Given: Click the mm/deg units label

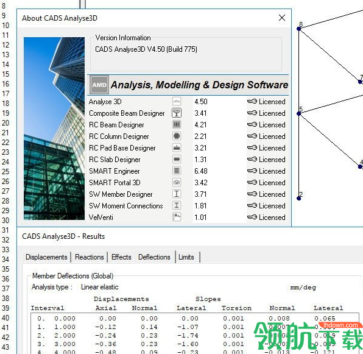Looking at the screenshot, I should (x=303, y=288).
